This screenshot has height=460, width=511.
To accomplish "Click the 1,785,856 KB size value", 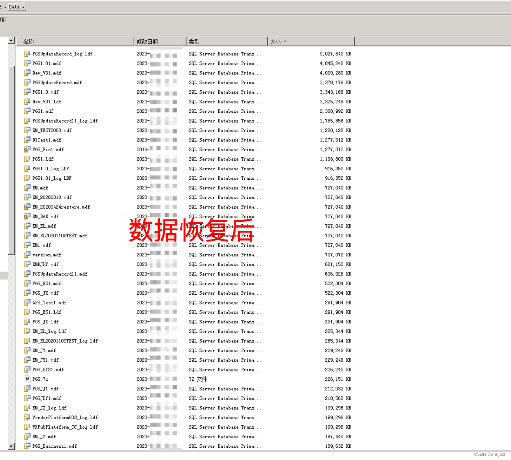I will coord(335,121).
